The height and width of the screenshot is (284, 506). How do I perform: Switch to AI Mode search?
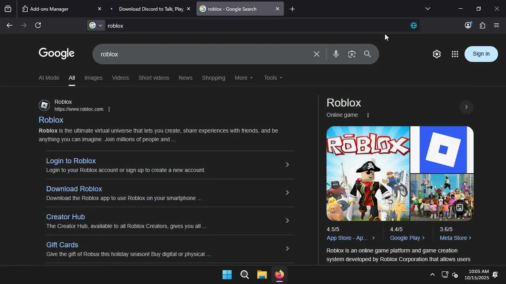point(49,78)
